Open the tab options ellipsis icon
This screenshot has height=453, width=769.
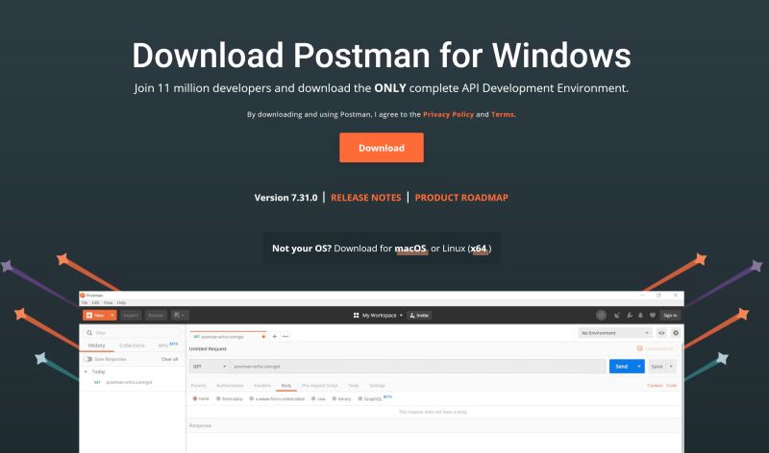(x=285, y=337)
